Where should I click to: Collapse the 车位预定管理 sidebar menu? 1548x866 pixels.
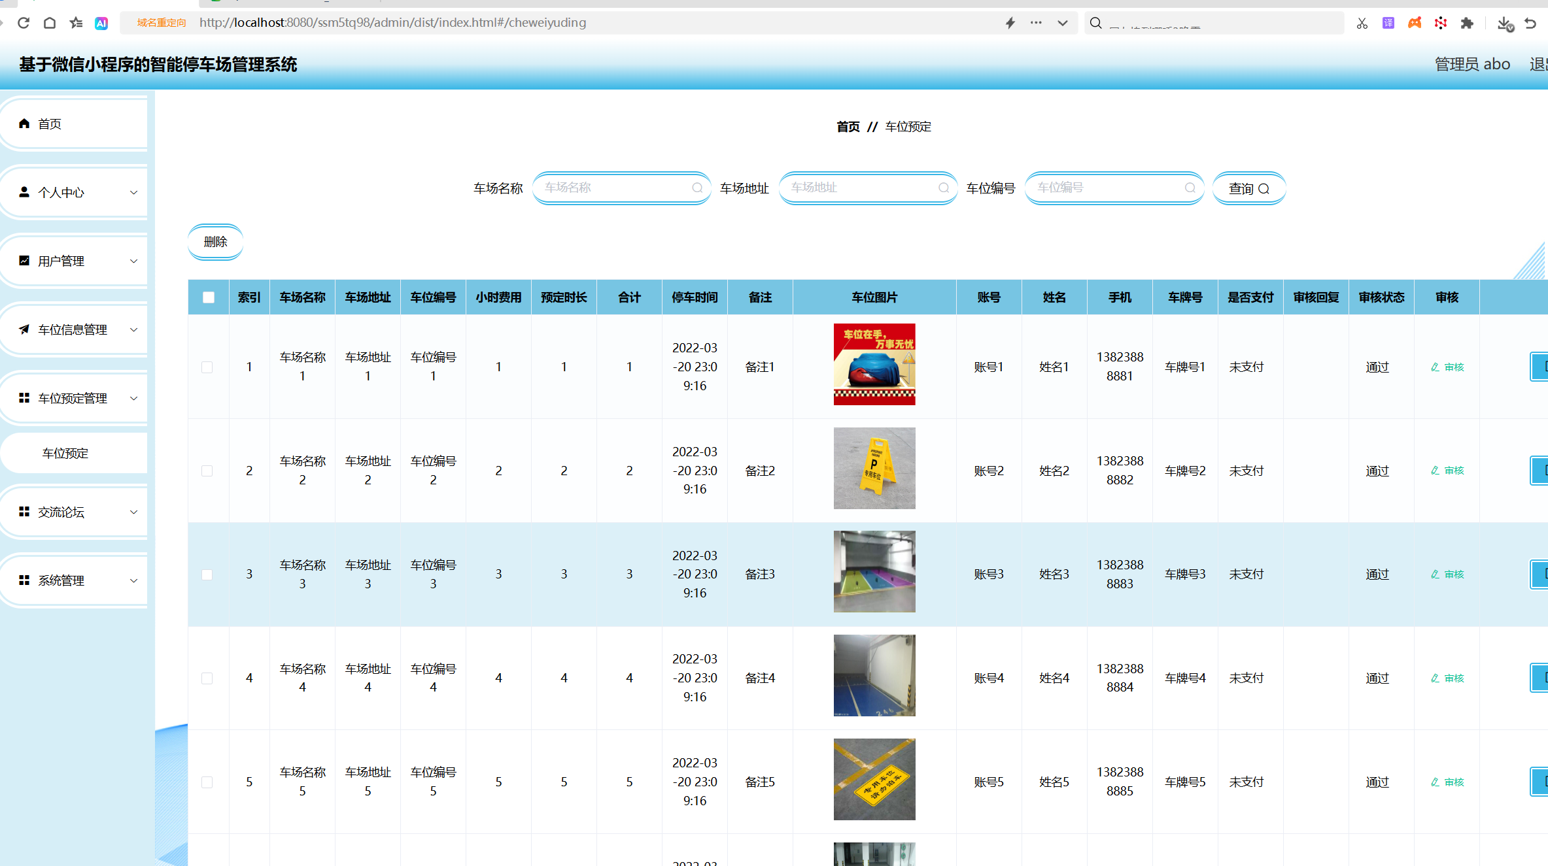(x=74, y=398)
